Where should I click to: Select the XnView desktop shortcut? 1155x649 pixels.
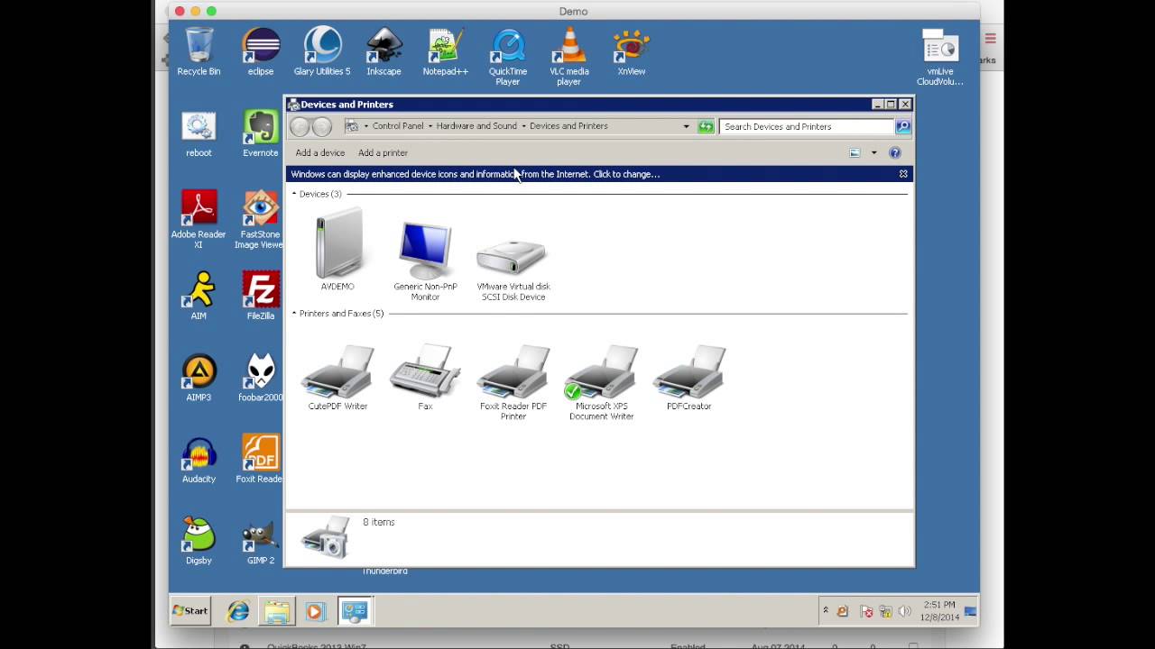[631, 51]
